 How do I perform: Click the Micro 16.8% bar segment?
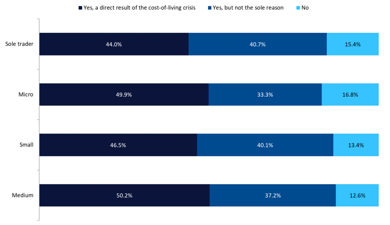[x=350, y=94]
